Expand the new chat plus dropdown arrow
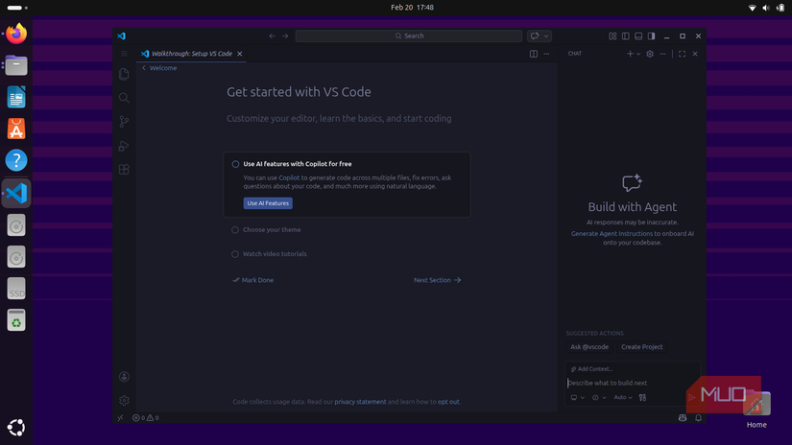The height and width of the screenshot is (445, 792). click(638, 54)
